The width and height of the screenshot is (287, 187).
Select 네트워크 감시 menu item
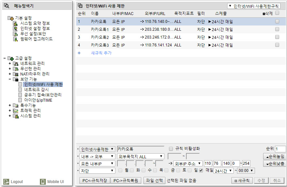click(x=36, y=90)
